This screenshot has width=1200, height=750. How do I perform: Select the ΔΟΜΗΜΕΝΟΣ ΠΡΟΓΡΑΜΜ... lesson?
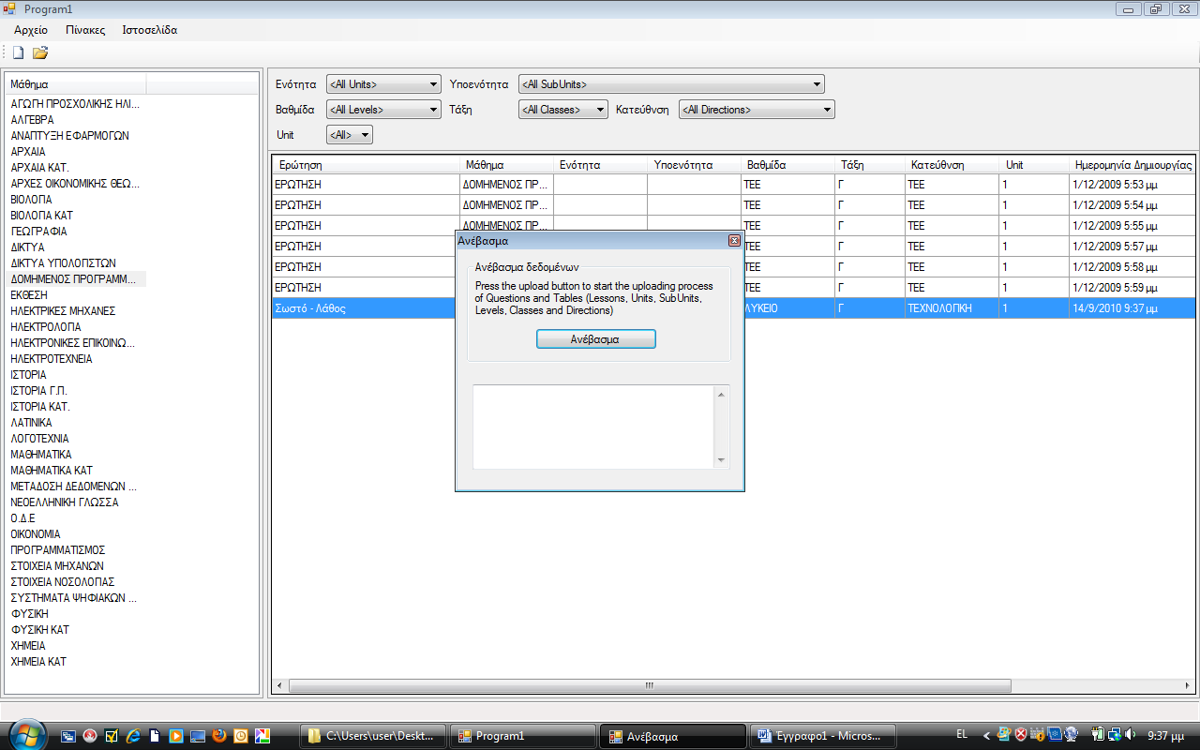click(x=73, y=279)
